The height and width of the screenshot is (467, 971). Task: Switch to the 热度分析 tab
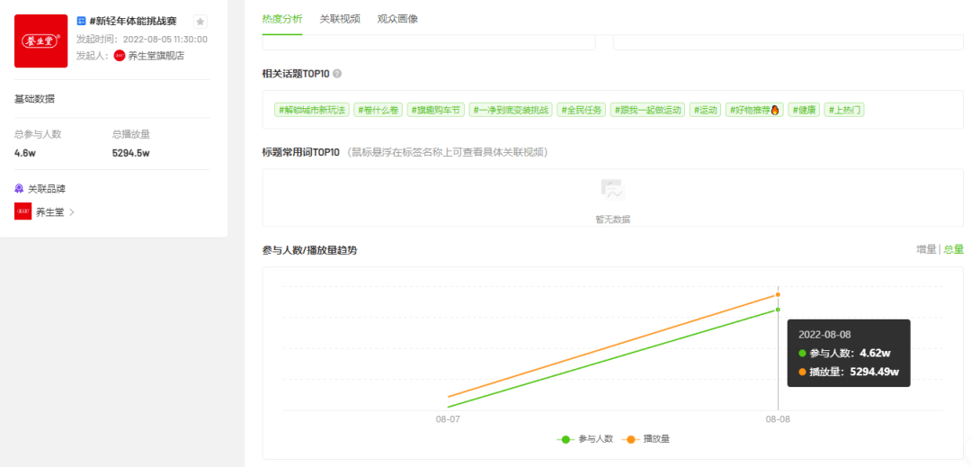tap(282, 19)
